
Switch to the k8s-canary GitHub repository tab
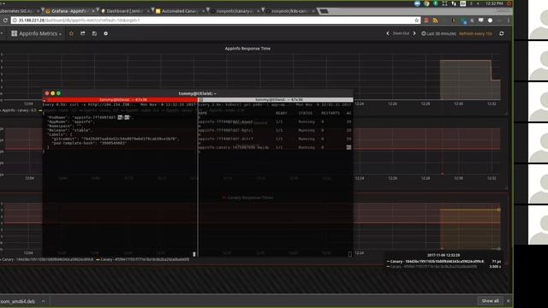click(x=291, y=11)
